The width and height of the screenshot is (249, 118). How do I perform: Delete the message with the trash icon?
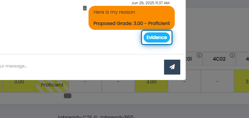(x=85, y=8)
